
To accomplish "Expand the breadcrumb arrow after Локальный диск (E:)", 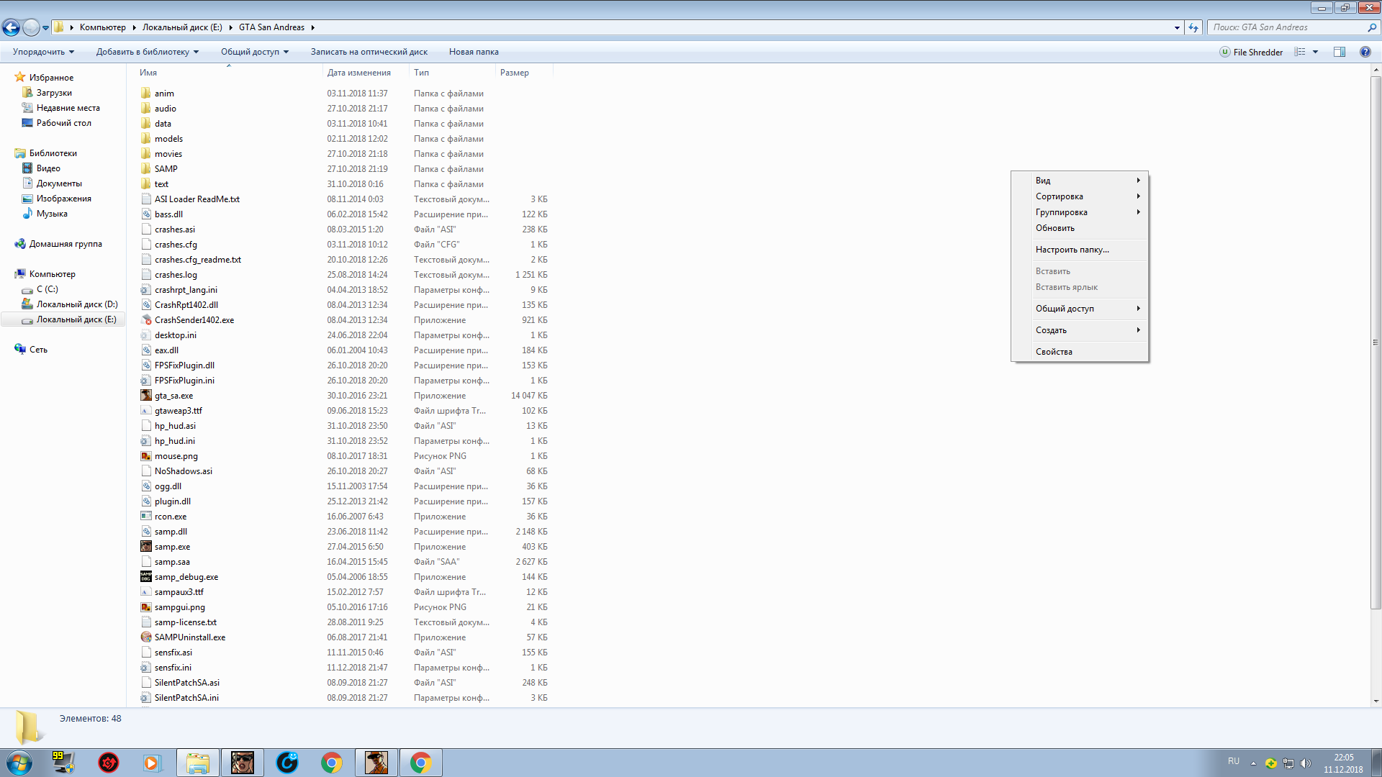I will [x=231, y=27].
